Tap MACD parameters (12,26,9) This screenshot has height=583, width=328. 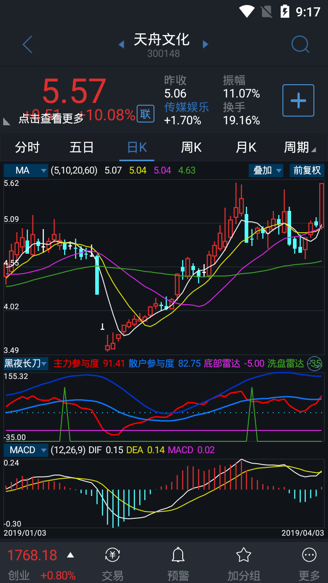click(68, 450)
